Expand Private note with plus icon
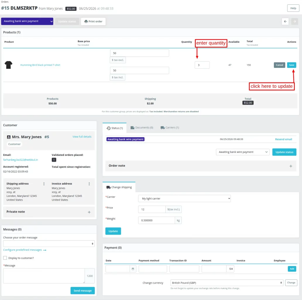The image size is (302, 300). (x=89, y=212)
